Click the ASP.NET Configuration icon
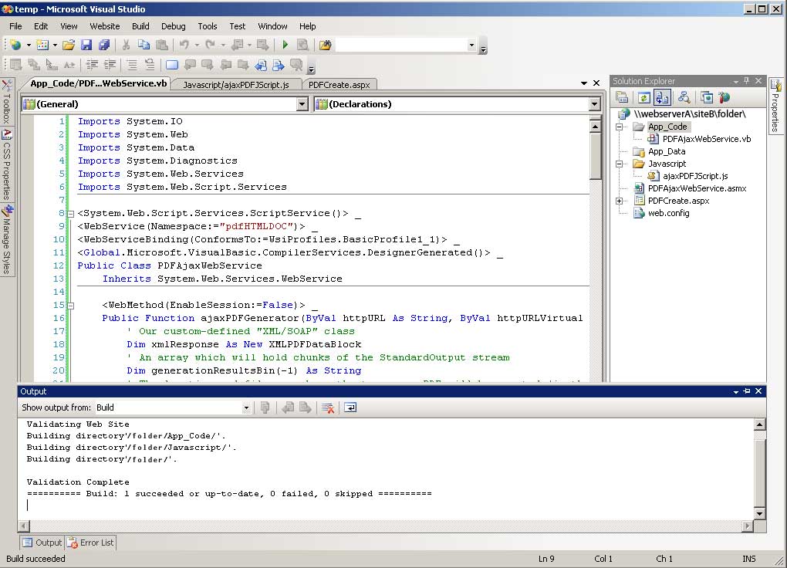Screen dimensions: 787x568 click(724, 97)
